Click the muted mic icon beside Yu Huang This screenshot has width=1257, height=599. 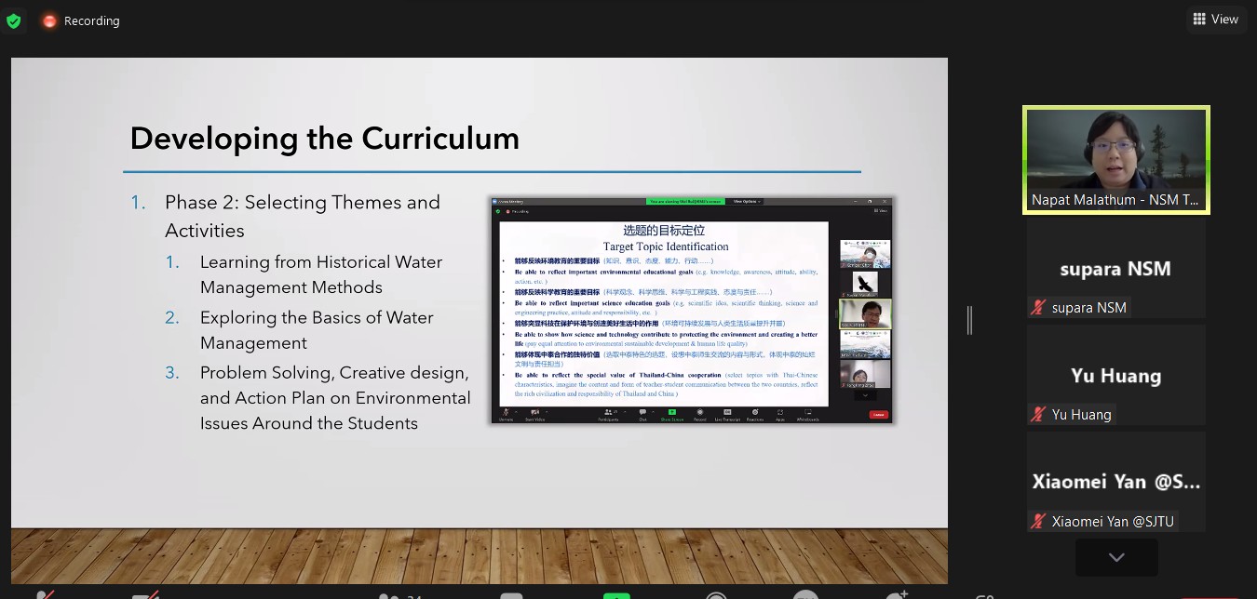tap(1038, 415)
